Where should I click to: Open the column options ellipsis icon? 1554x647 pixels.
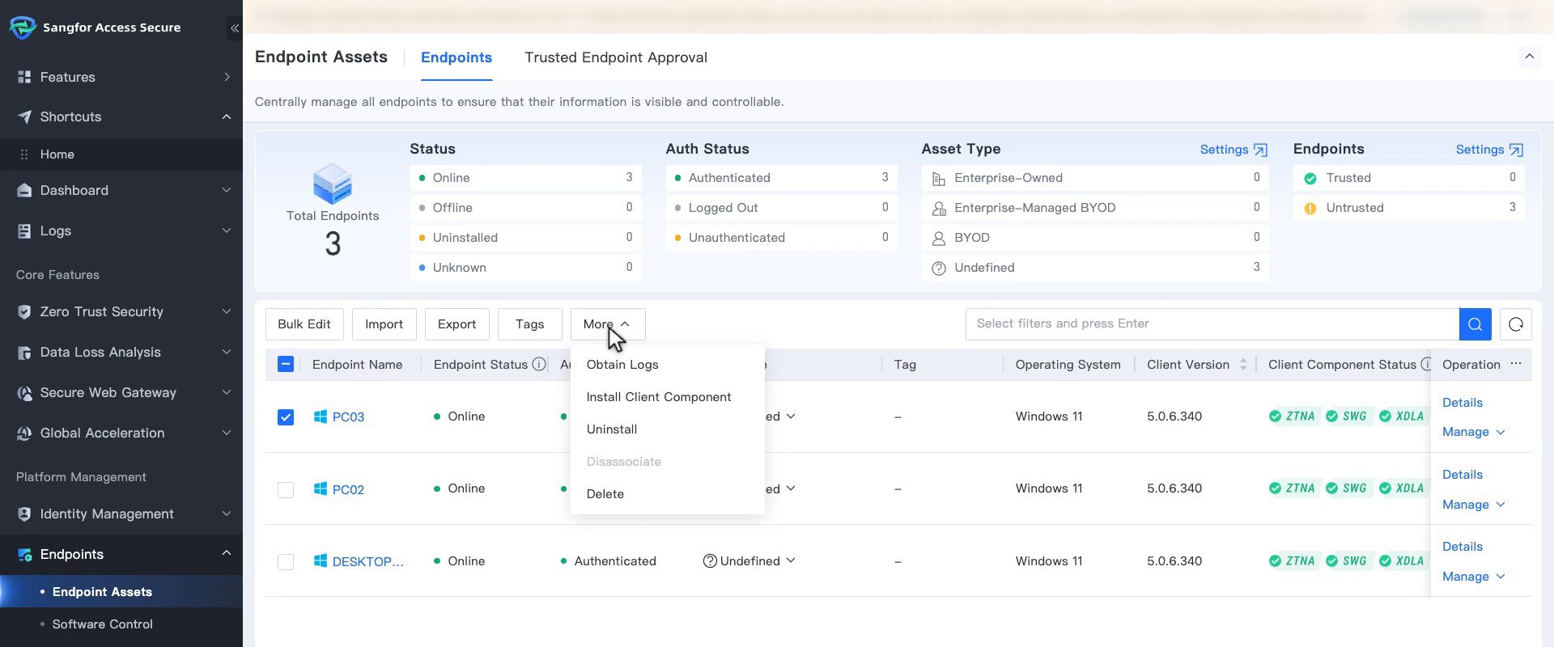tap(1516, 364)
